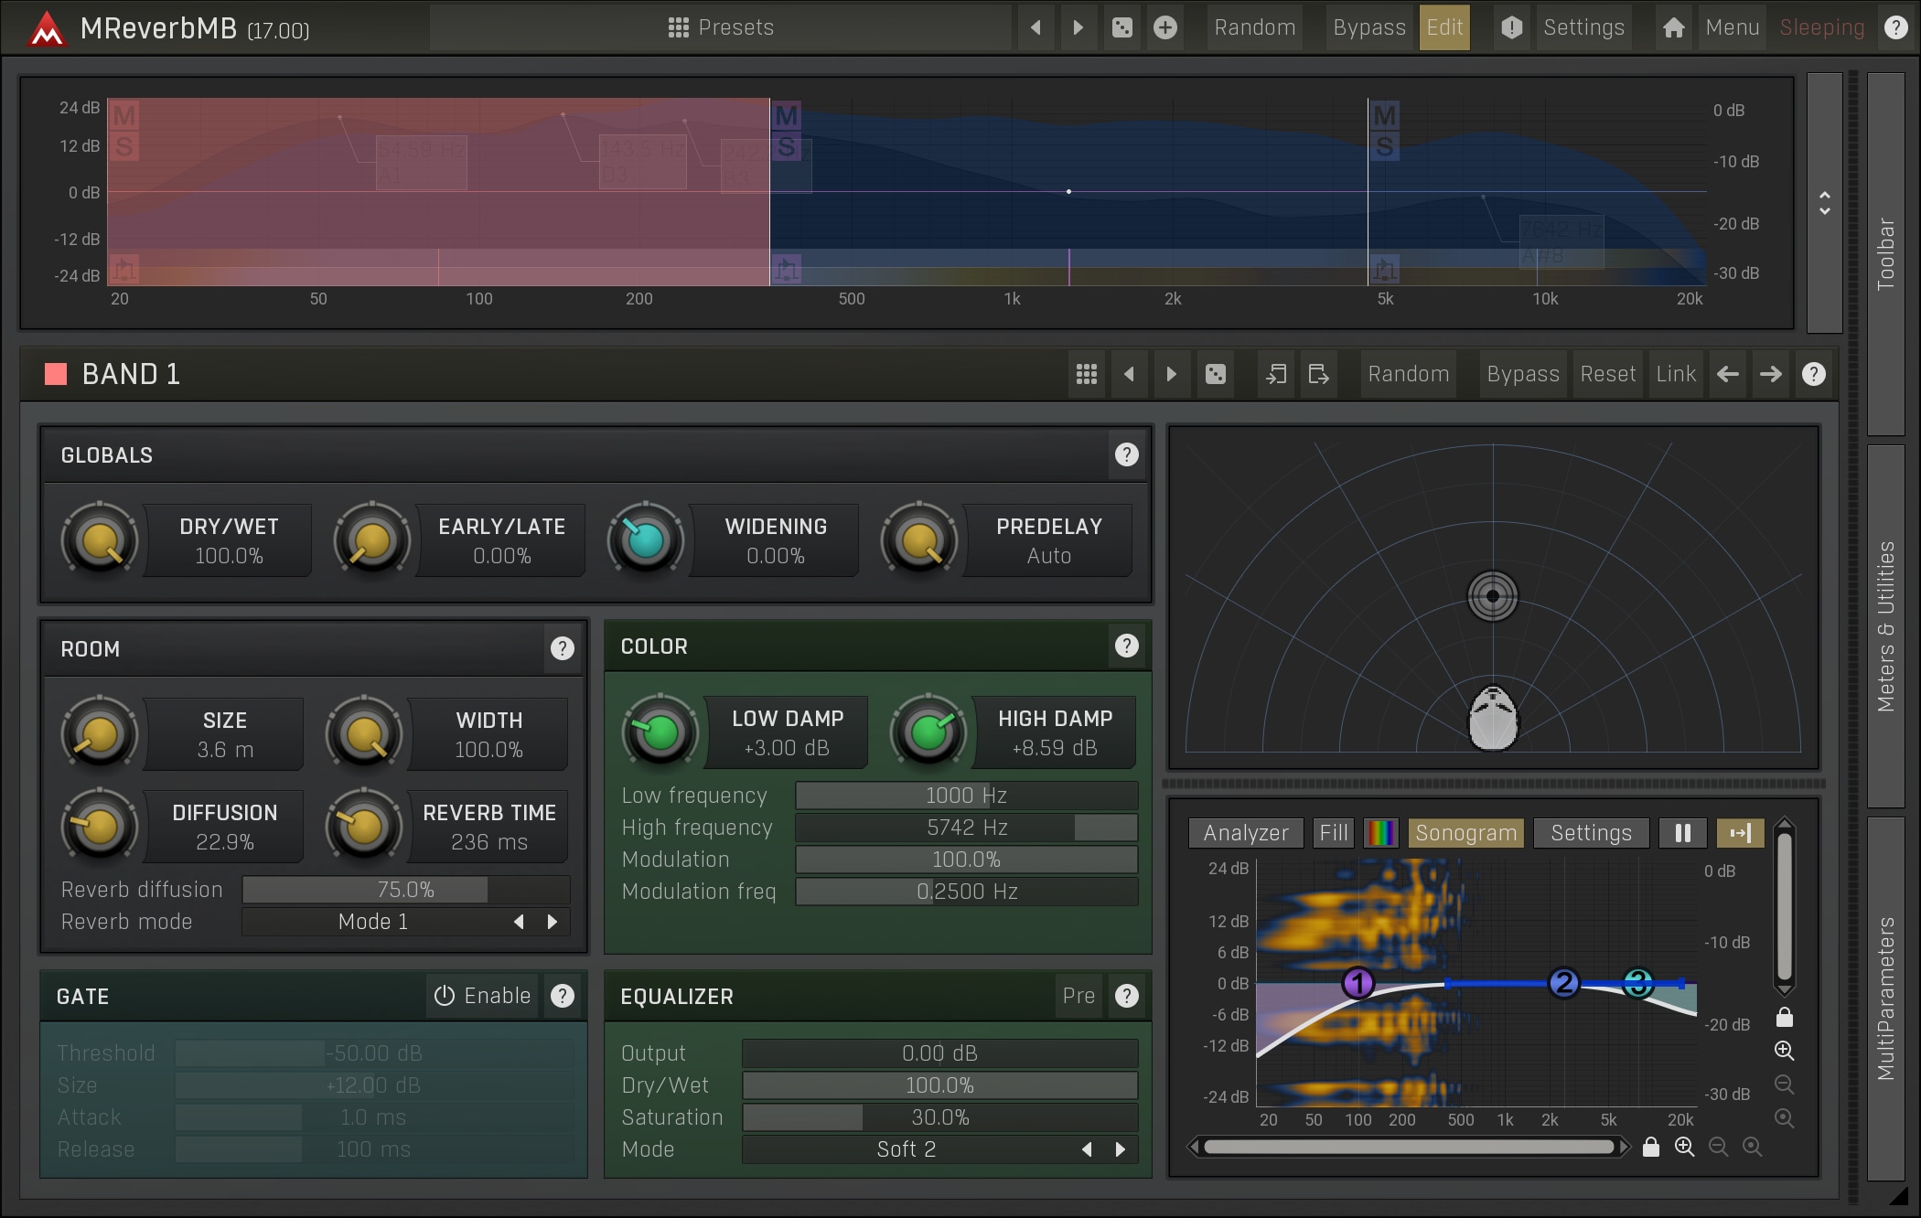Viewport: 1921px width, 1218px height.
Task: Select next Reverb mode with right arrow
Action: pyautogui.click(x=552, y=922)
